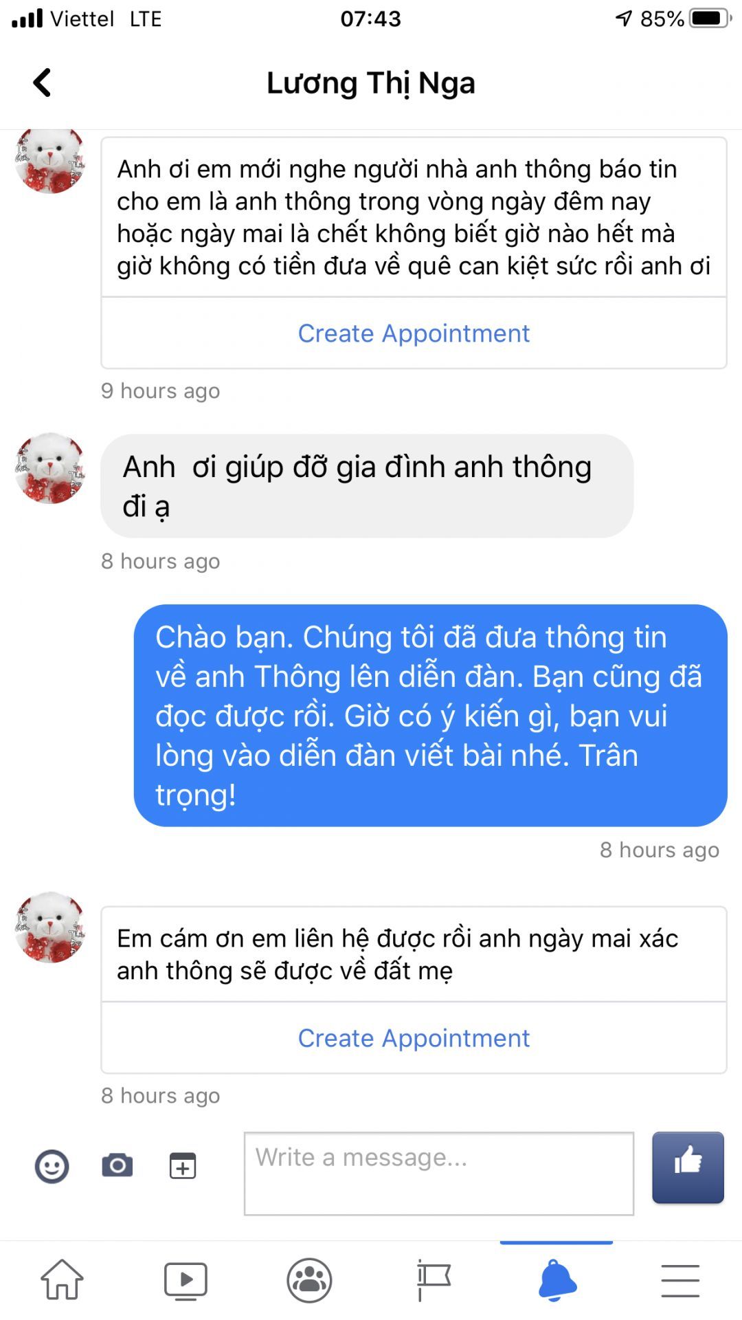Open the Groups tab icon
The width and height of the screenshot is (742, 1320).
click(x=309, y=1280)
